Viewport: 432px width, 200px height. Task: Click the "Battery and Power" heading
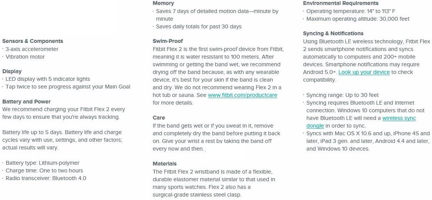coord(26,102)
